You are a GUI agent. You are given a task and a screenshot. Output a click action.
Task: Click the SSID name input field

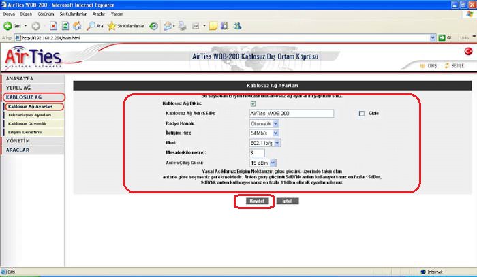coord(292,113)
